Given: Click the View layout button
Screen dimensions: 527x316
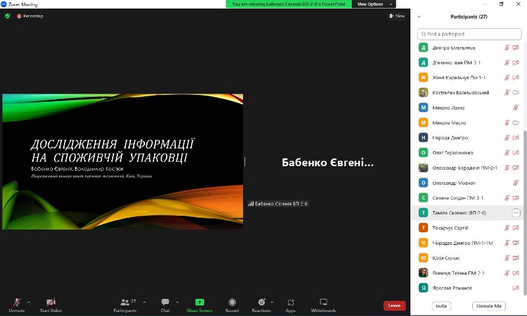Looking at the screenshot, I should point(397,16).
